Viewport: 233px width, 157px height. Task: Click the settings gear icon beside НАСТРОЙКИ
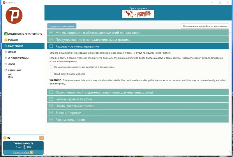point(6,46)
